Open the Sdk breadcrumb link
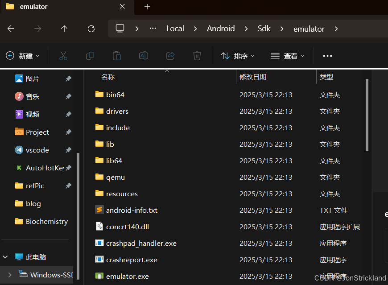Image resolution: width=388 pixels, height=285 pixels. [x=264, y=29]
